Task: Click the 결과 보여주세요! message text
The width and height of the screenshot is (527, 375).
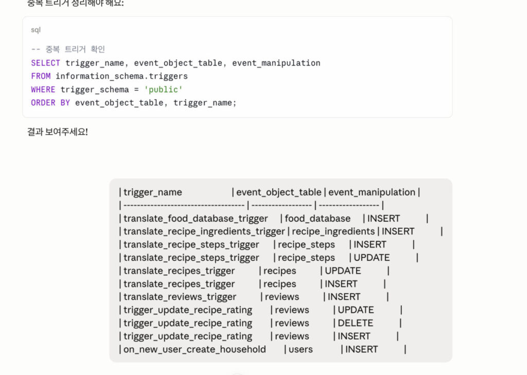Action: click(x=58, y=132)
